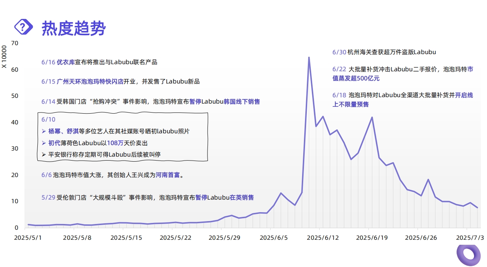Screen dimensions: 487x267
Task: Click the y-axis value 20
Action: tap(15, 175)
